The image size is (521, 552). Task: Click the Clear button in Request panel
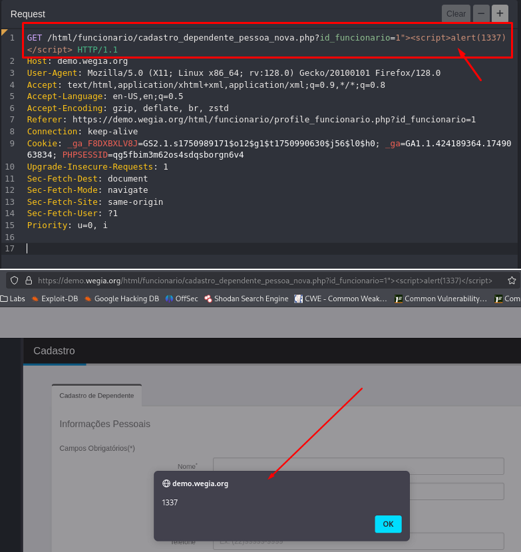click(456, 14)
